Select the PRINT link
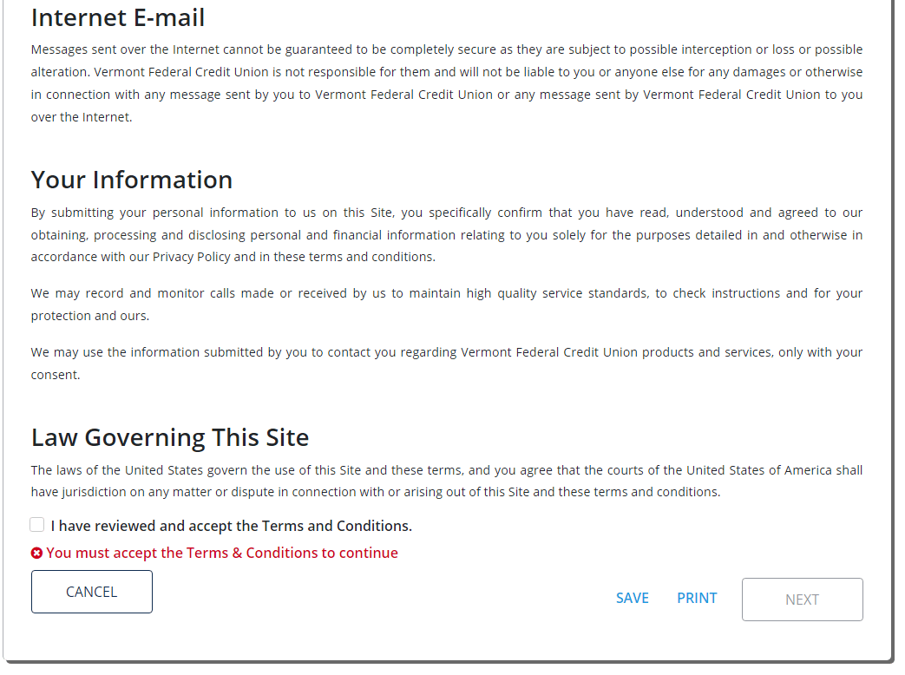 click(x=697, y=598)
